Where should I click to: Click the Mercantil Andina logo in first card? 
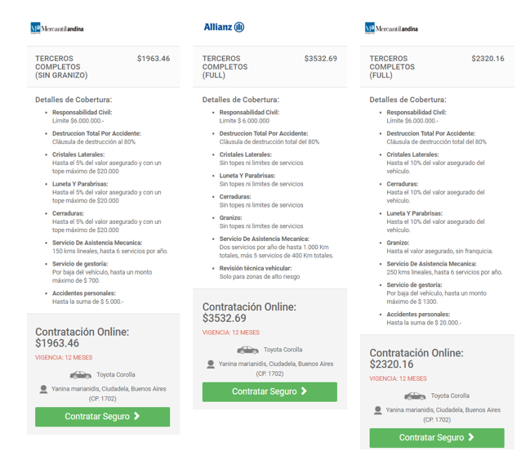click(56, 29)
